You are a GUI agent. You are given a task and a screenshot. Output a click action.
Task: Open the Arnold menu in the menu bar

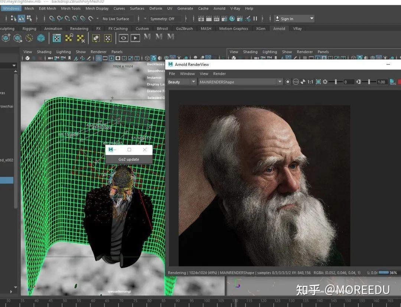(219, 8)
